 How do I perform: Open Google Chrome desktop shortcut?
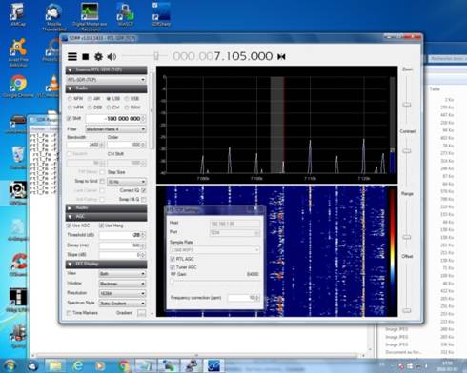pos(18,86)
